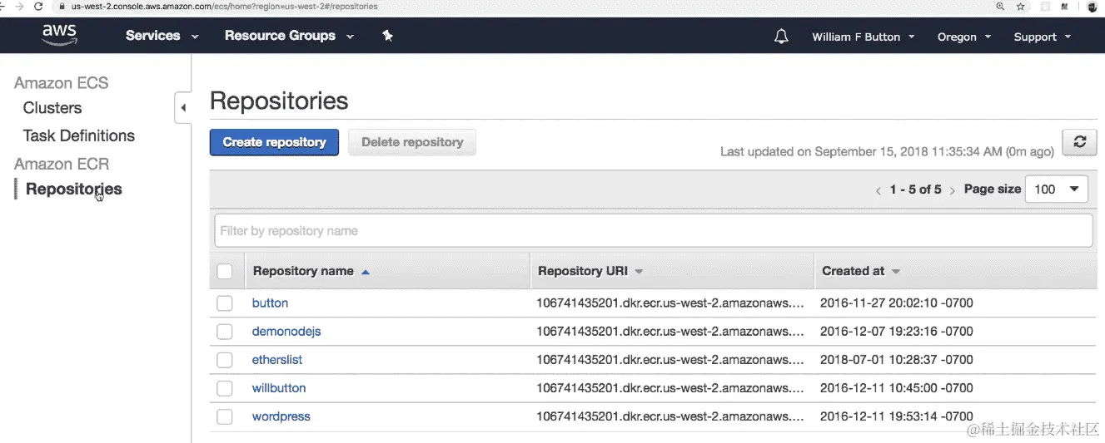Click the URI cell in button row
This screenshot has height=443, width=1105.
tap(671, 303)
